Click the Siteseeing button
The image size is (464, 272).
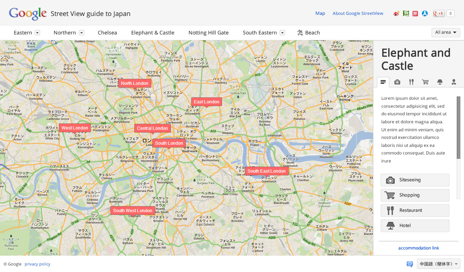[415, 180]
